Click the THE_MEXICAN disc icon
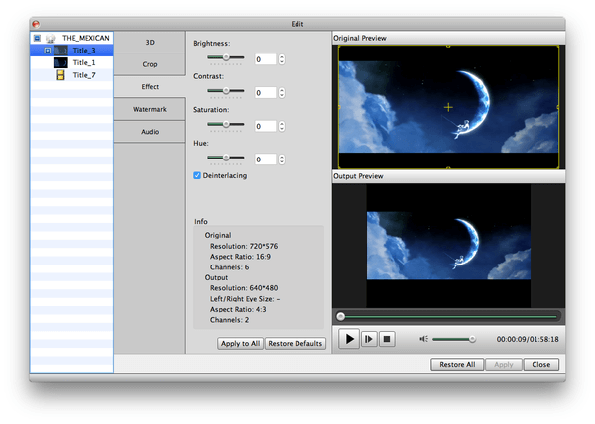 pyautogui.click(x=51, y=38)
